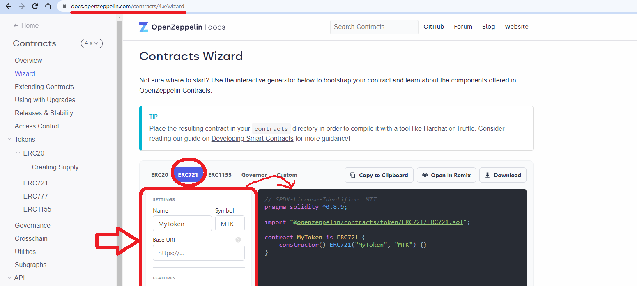This screenshot has width=637, height=286.
Task: Click the browser back arrow
Action: click(9, 6)
